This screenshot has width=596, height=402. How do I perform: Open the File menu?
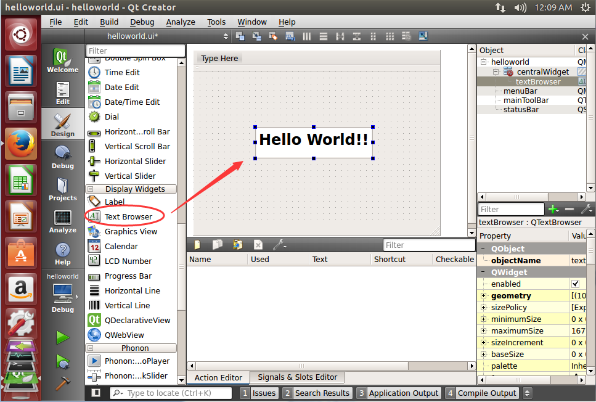coord(55,22)
